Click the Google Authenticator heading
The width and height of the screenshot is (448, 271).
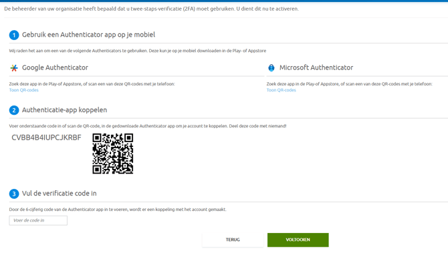[x=55, y=67]
